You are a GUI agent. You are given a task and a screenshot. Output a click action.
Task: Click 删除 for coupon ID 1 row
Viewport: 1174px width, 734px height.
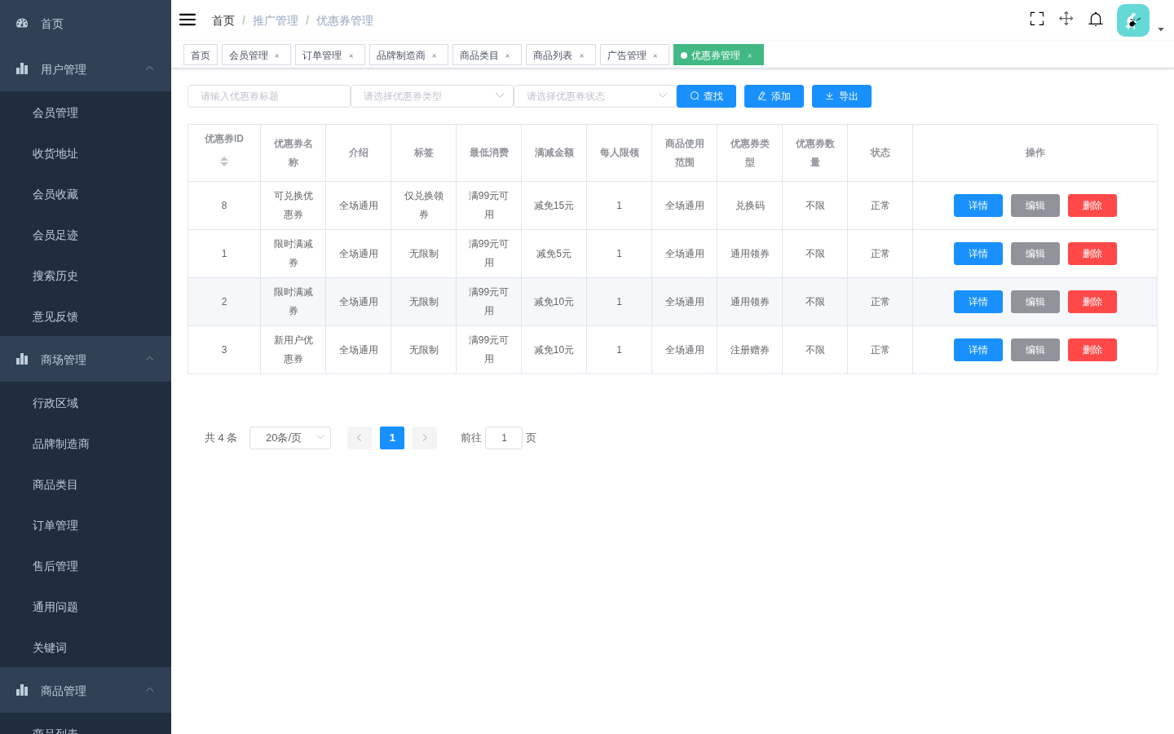(1092, 254)
